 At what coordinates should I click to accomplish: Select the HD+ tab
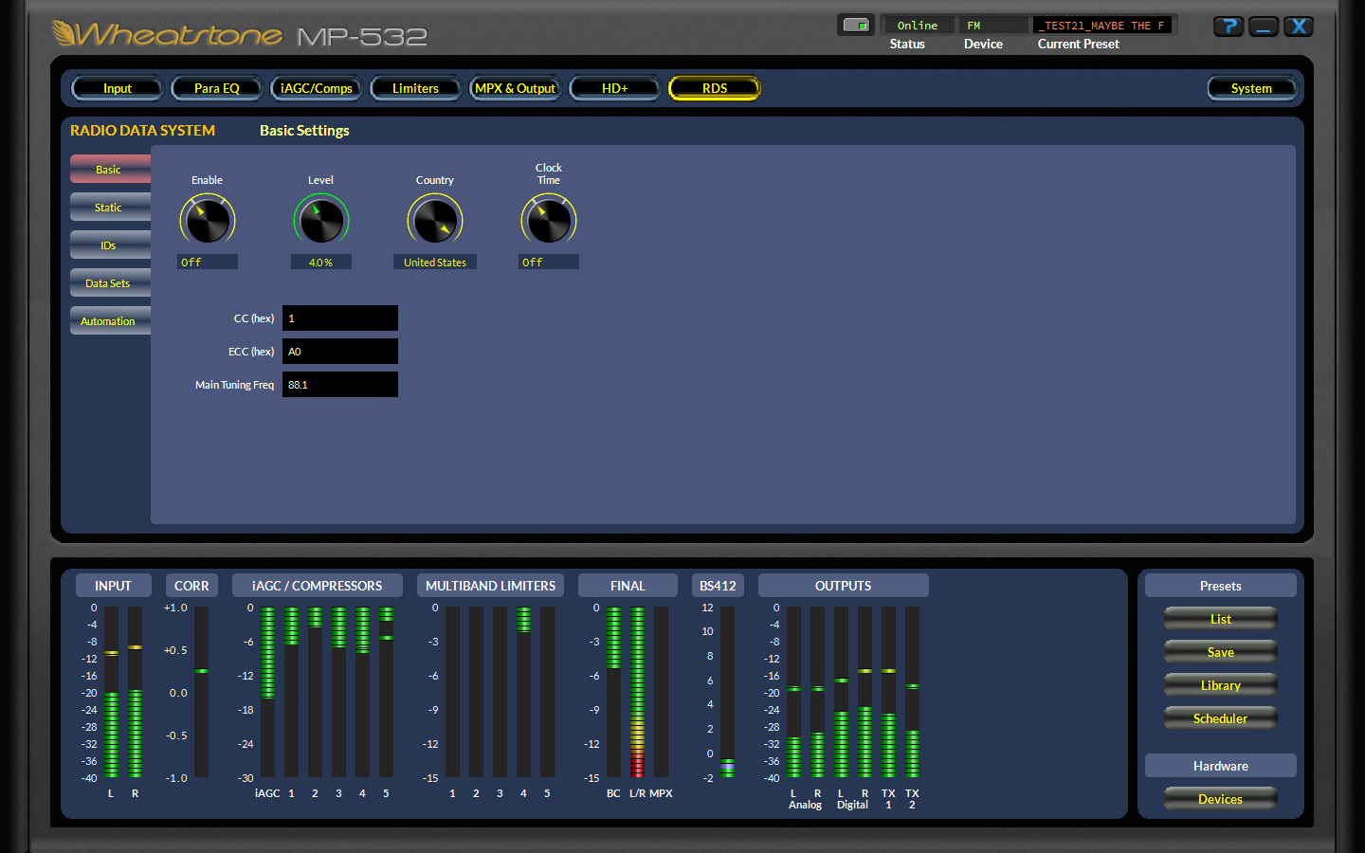615,88
